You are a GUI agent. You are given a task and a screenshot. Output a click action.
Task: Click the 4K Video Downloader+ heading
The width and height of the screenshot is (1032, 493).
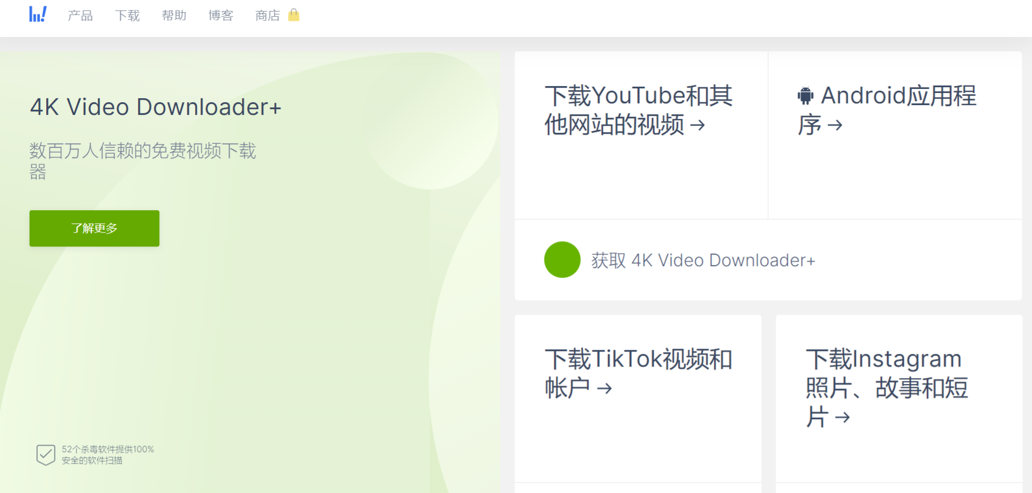[155, 107]
